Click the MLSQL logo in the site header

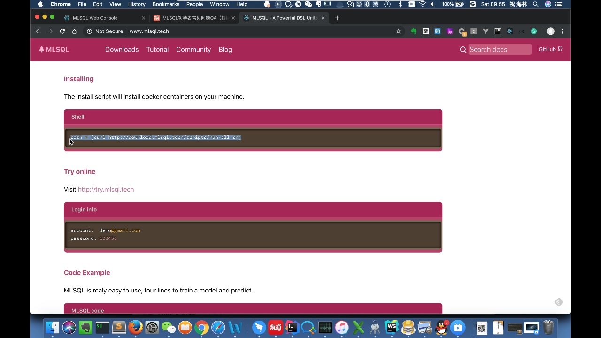tap(54, 49)
